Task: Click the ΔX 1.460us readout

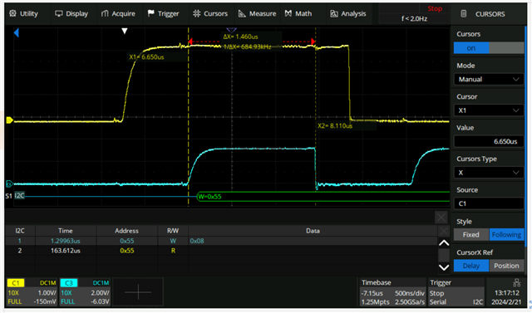Action: click(x=240, y=37)
